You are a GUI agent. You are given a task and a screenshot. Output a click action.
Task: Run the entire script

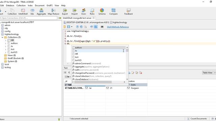pos(77,27)
